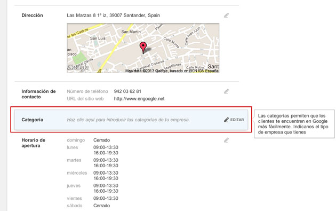This screenshot has height=211, width=336.
Task: Select jueves 16:00-19:30 hours
Action: pyautogui.click(x=106, y=191)
